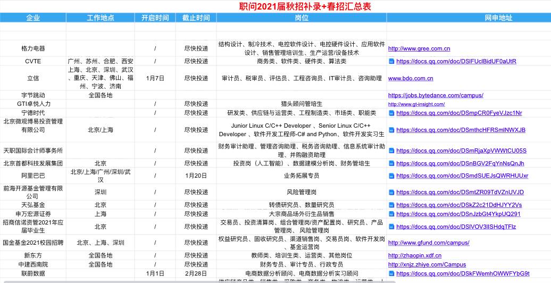Click the document icon in the 前海开源基金 row
Screen dimensions: 551x283
pyautogui.click(x=391, y=192)
